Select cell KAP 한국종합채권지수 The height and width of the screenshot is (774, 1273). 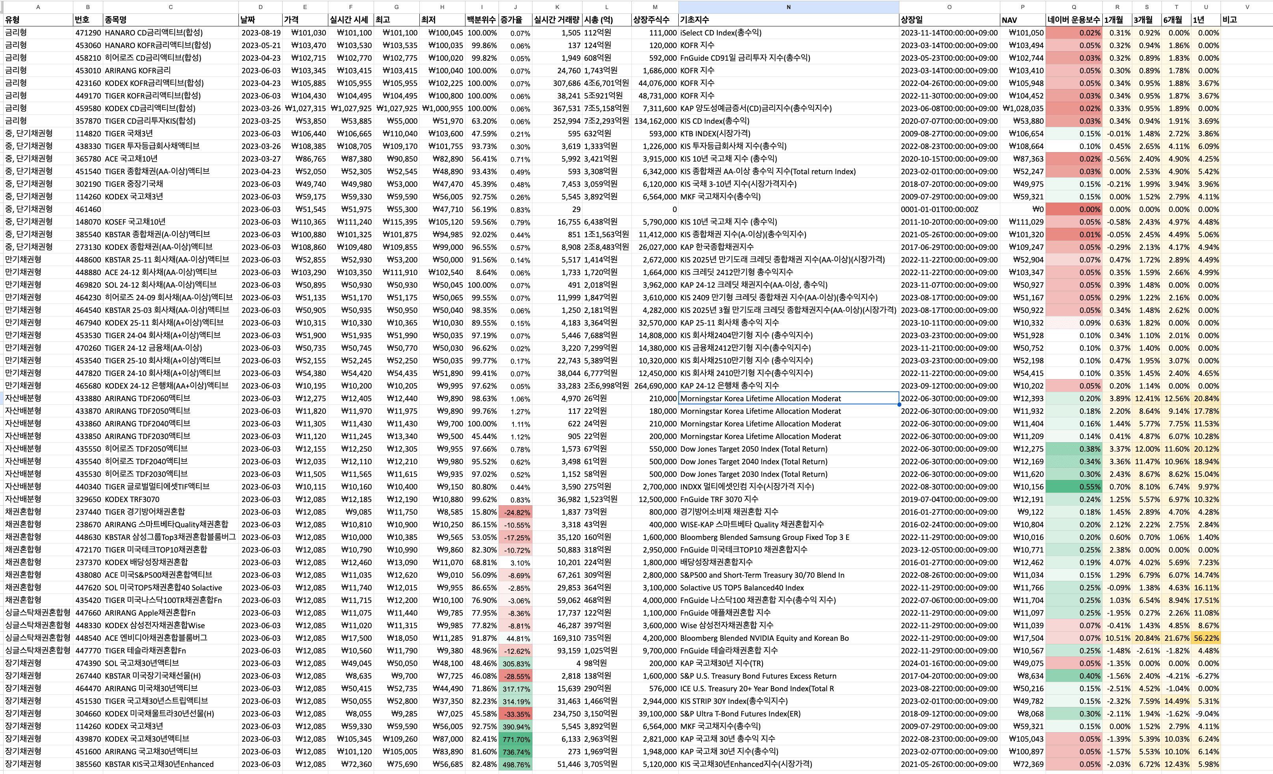coord(788,247)
